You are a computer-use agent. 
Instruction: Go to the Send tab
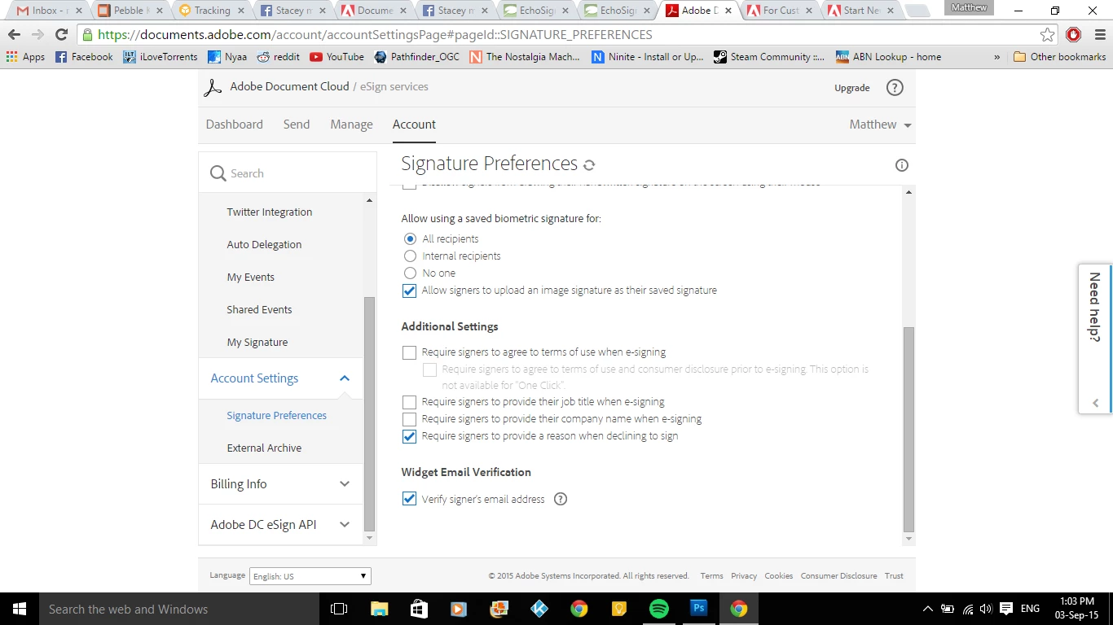[297, 125]
